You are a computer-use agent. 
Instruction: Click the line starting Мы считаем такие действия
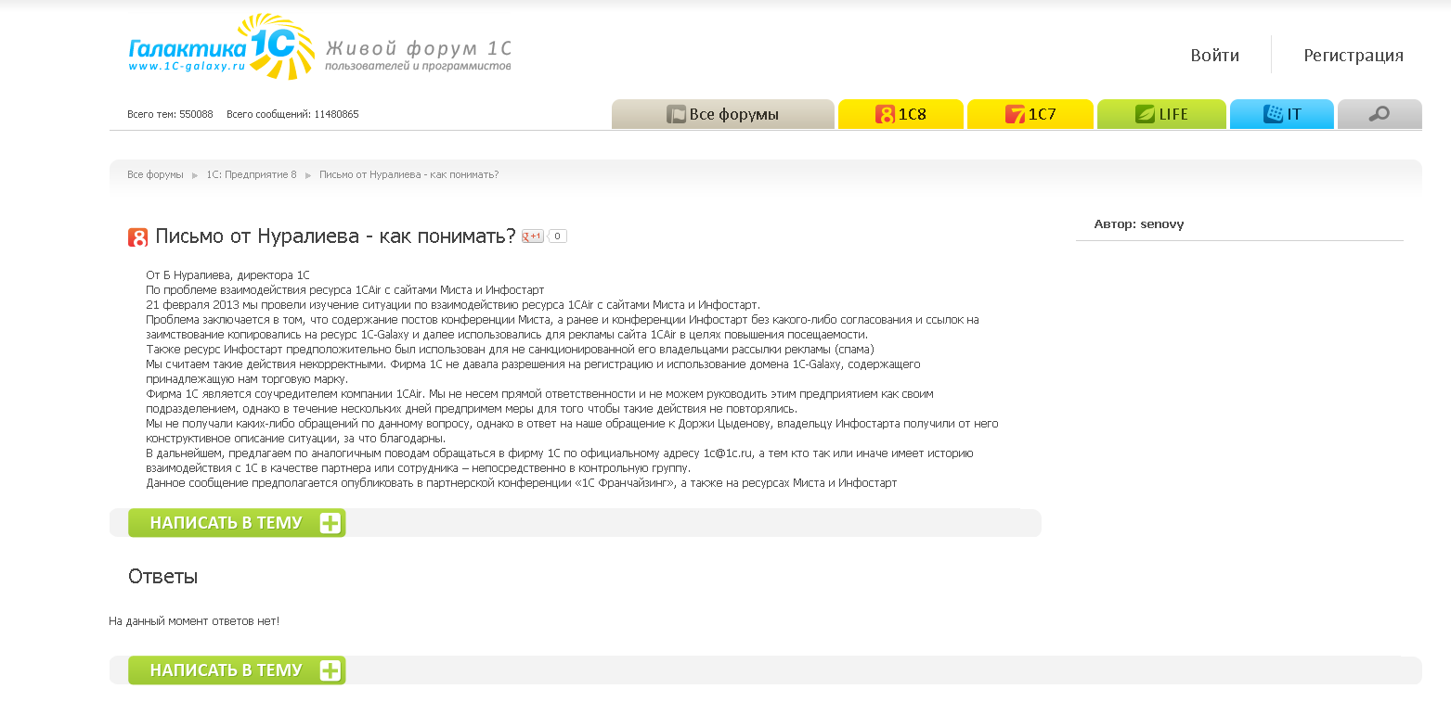(533, 364)
